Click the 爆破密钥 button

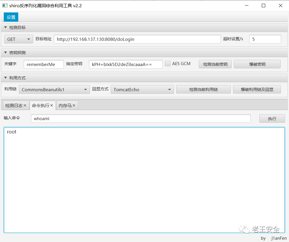(x=257, y=64)
